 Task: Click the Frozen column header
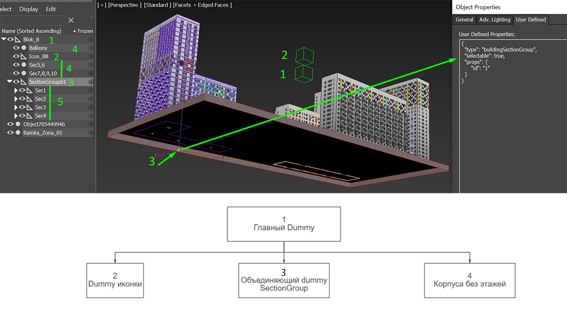(85, 31)
